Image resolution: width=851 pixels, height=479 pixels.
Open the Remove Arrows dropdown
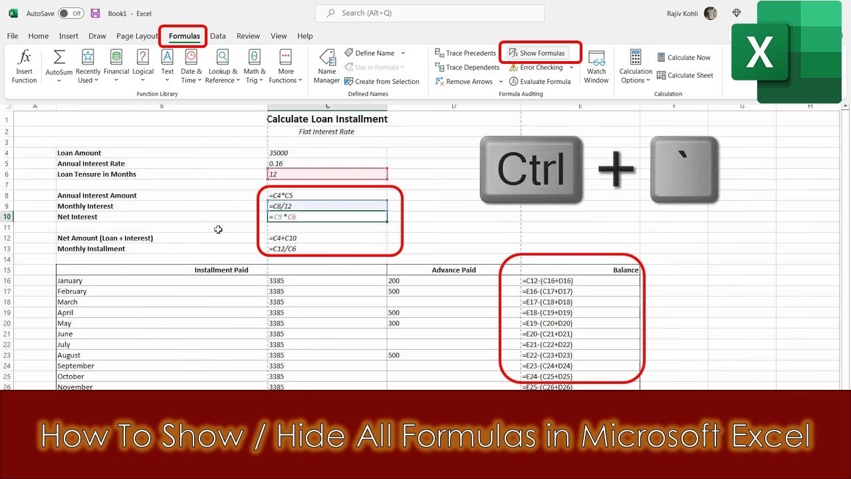pyautogui.click(x=501, y=81)
